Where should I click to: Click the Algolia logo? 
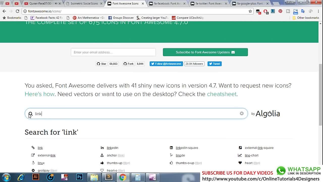[x=268, y=114]
